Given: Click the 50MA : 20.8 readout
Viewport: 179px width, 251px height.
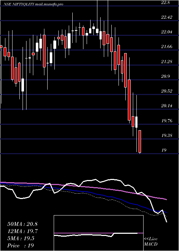Looking at the screenshot, I should pyautogui.click(x=22, y=224).
